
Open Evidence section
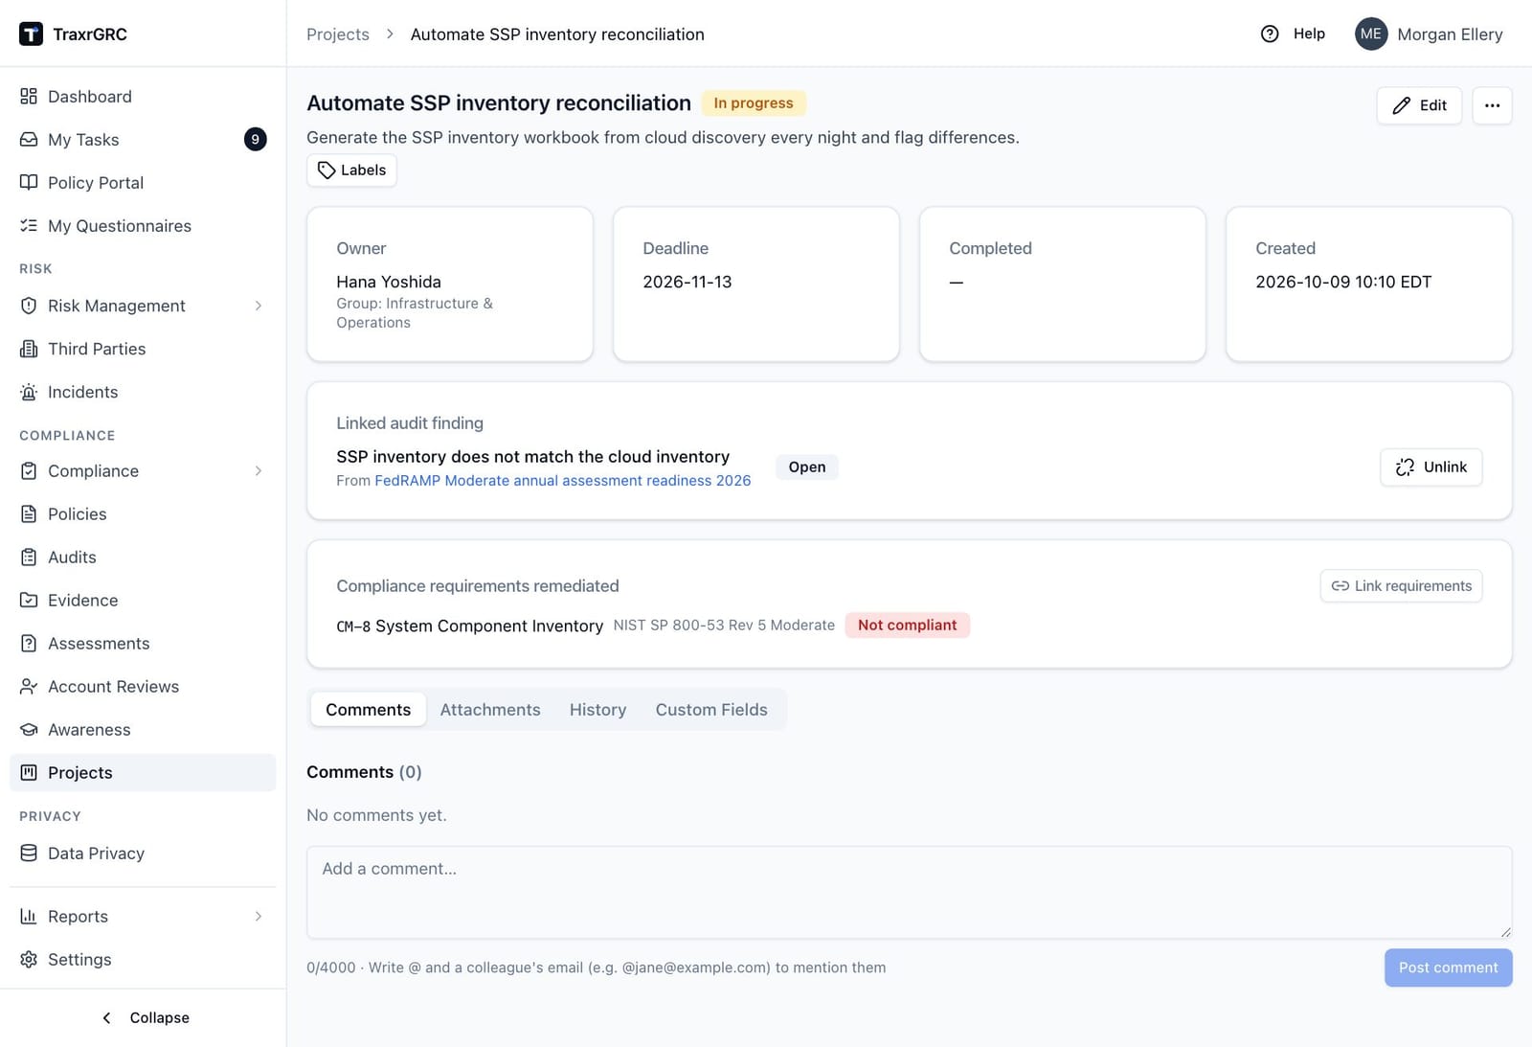pyautogui.click(x=143, y=600)
